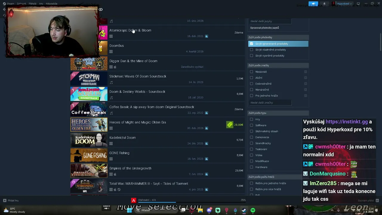Tick the Software type filter
Screen dimensions: 382x215
(x=251, y=125)
